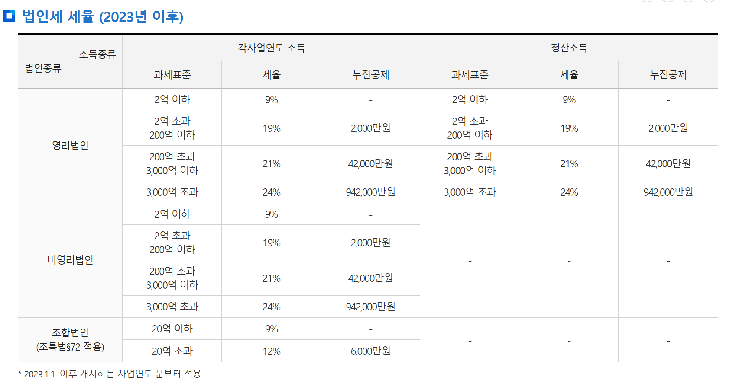Viewport: 729px width, 380px height.
Task: Click the 942,000만원 cell in the 청산소득 section
Action: click(668, 192)
